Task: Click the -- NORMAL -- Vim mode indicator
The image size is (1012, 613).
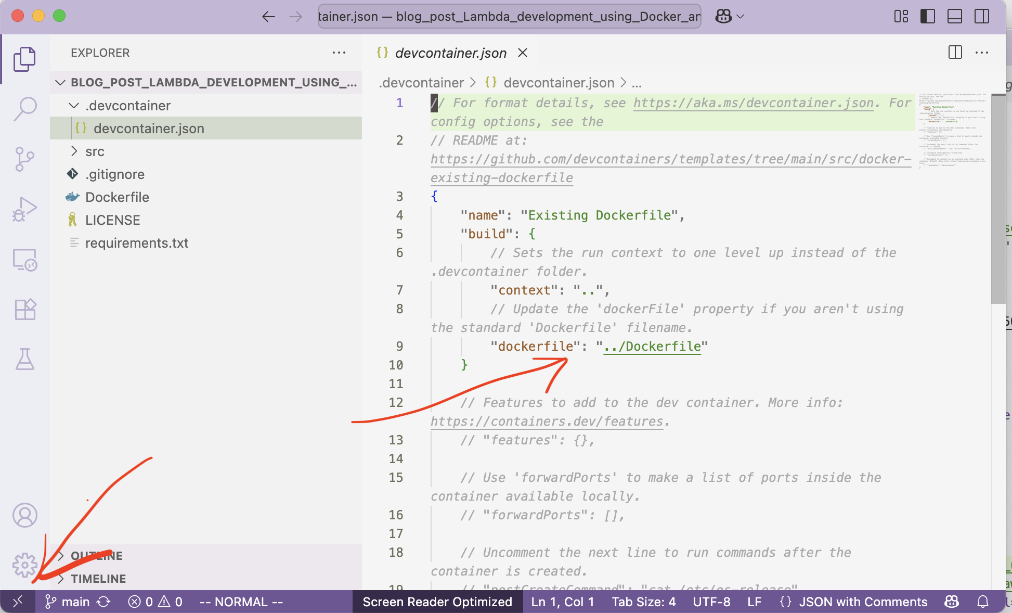Action: click(x=242, y=602)
